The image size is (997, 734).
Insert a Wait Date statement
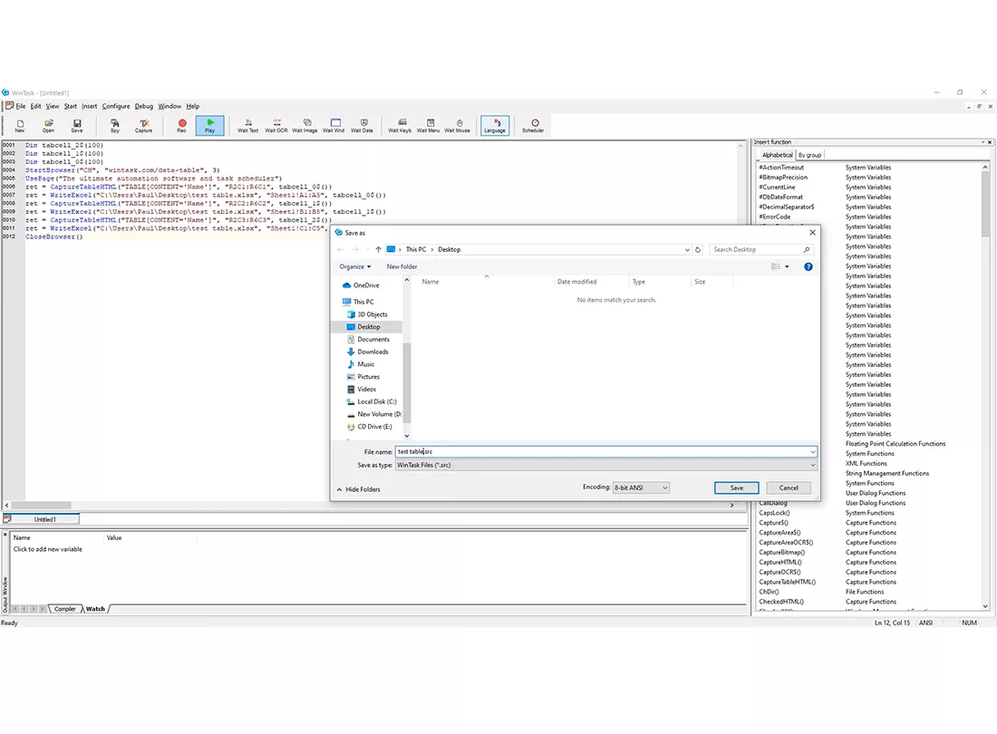363,125
